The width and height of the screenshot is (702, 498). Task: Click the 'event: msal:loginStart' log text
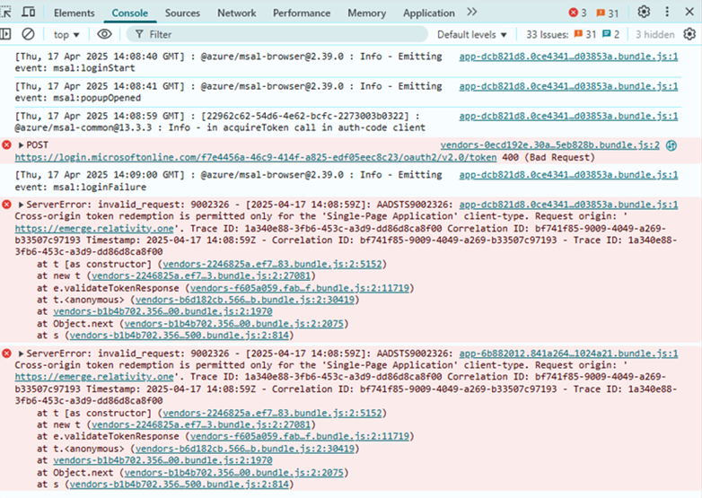coord(75,68)
